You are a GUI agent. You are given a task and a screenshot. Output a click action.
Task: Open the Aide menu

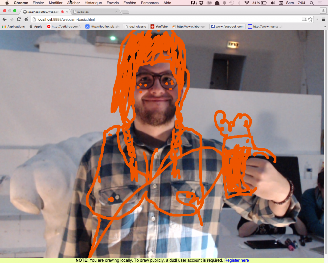click(x=167, y=3)
